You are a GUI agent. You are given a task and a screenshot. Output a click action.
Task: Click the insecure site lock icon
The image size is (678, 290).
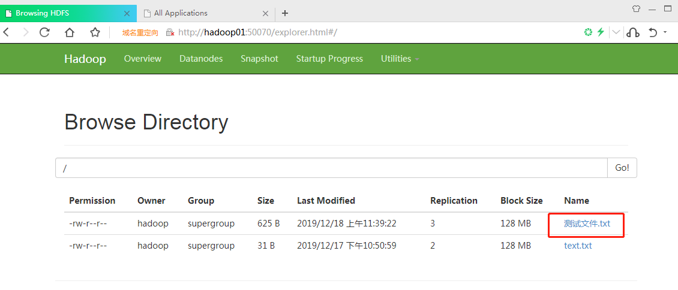[170, 32]
